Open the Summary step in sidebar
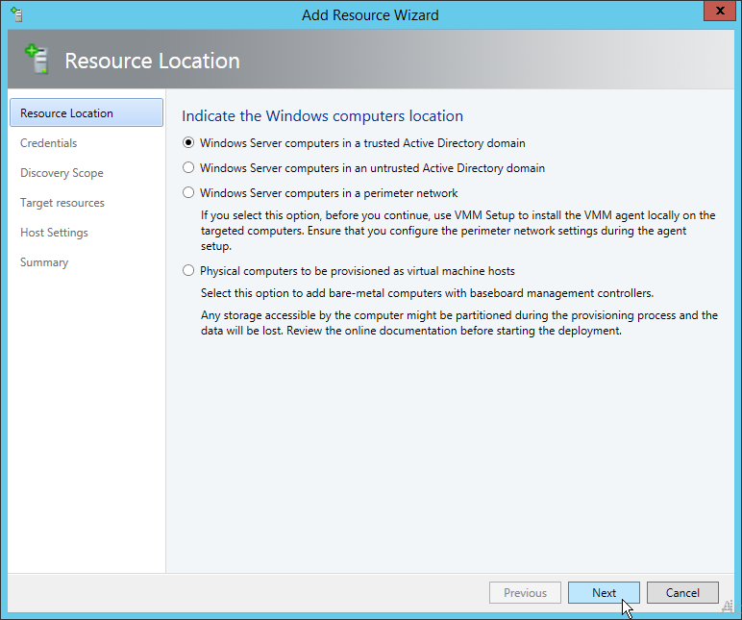 [44, 262]
